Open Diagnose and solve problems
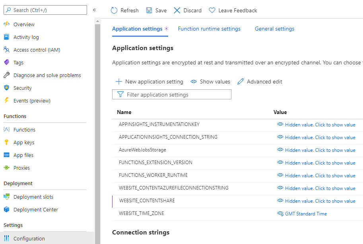The width and height of the screenshot is (363, 244). point(47,75)
